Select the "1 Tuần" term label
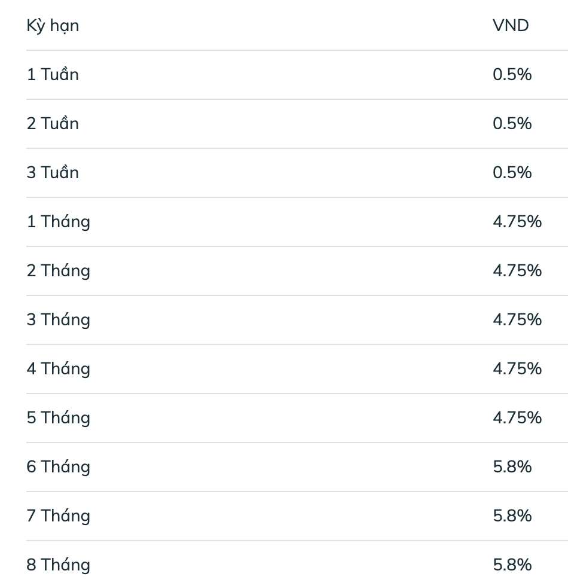 tap(53, 75)
